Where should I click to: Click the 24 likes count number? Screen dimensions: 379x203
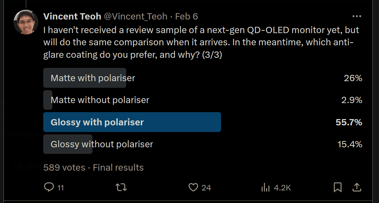[x=206, y=188]
